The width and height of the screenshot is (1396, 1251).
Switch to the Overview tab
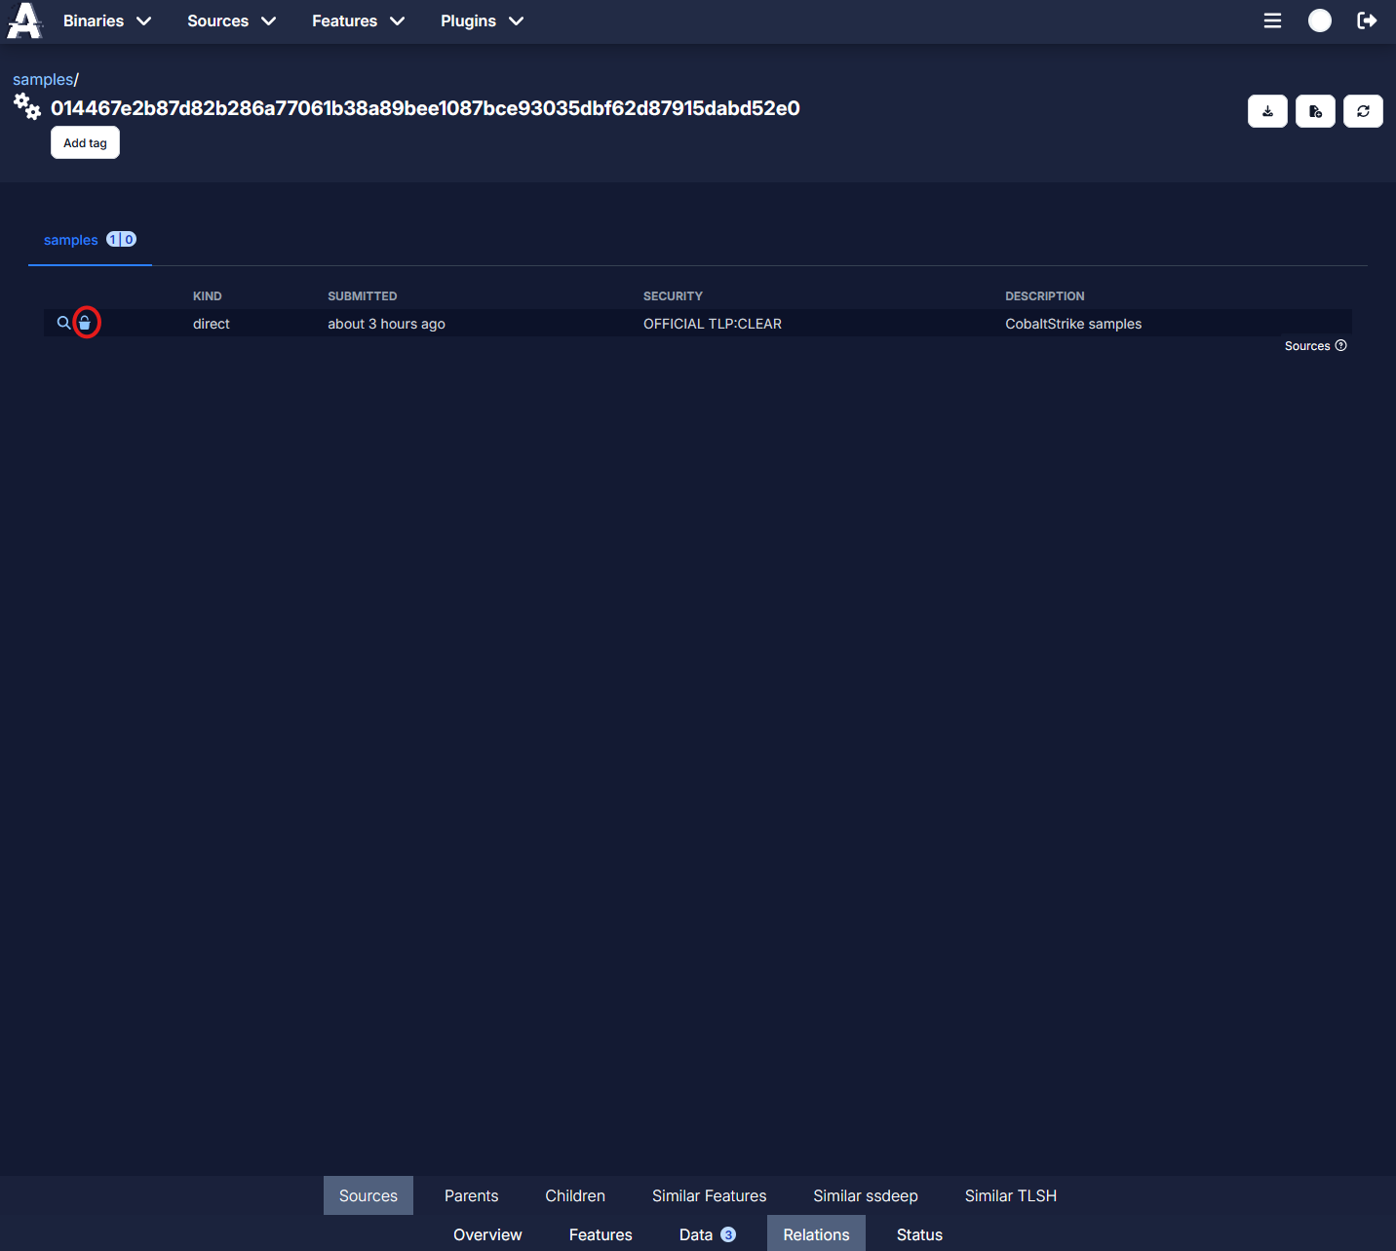(487, 1234)
